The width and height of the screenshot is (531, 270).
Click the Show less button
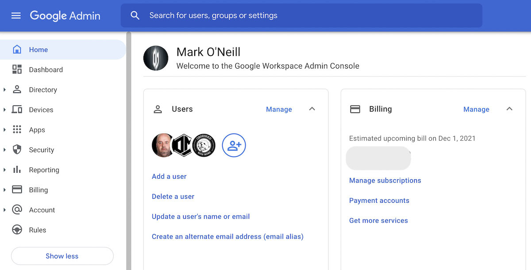pyautogui.click(x=62, y=256)
